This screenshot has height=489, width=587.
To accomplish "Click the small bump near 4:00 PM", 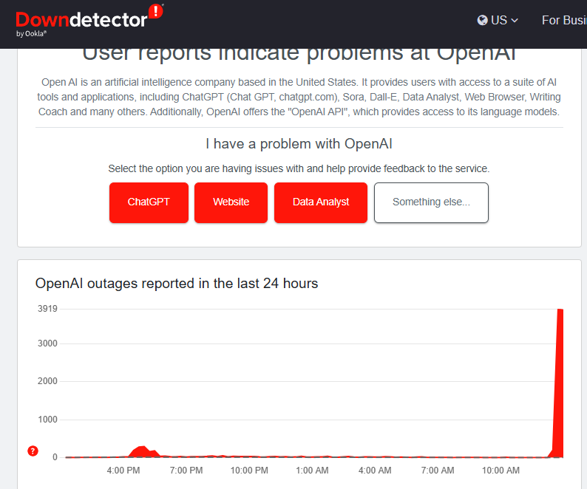I will tap(143, 451).
